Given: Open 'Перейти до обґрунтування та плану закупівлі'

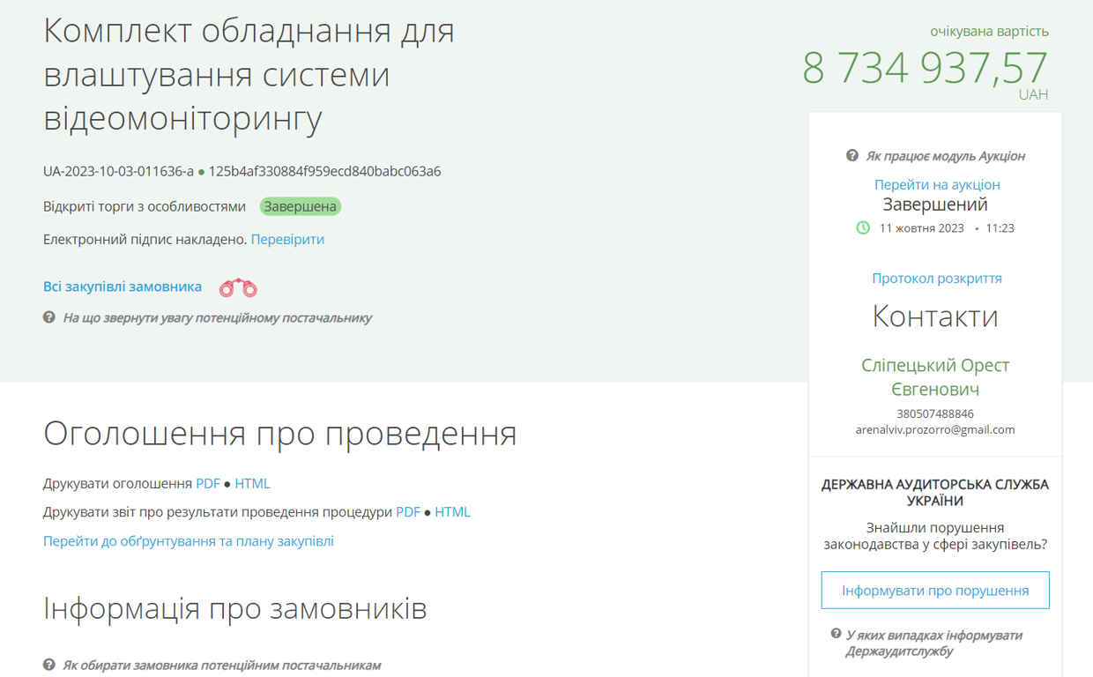Looking at the screenshot, I should [x=189, y=541].
